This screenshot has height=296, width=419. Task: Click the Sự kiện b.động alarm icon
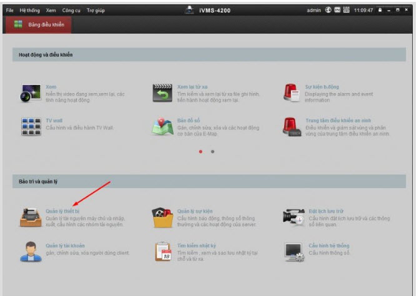click(x=292, y=92)
